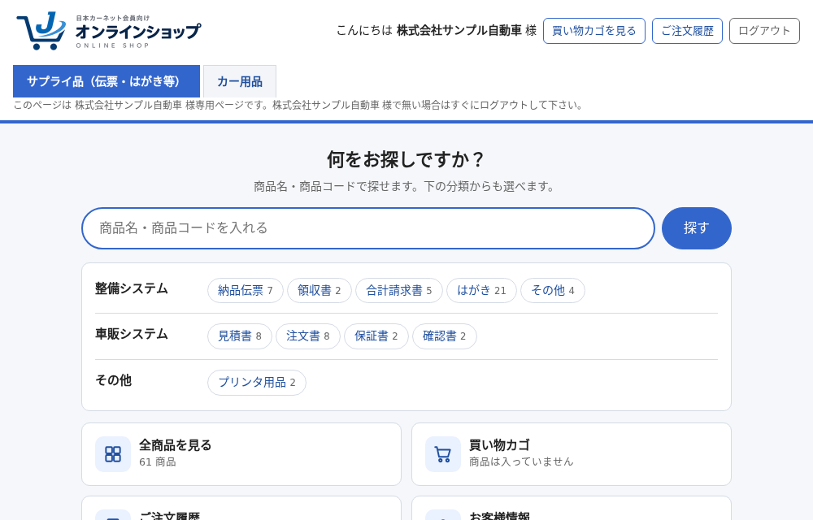Click the ログアウト button

tap(764, 31)
